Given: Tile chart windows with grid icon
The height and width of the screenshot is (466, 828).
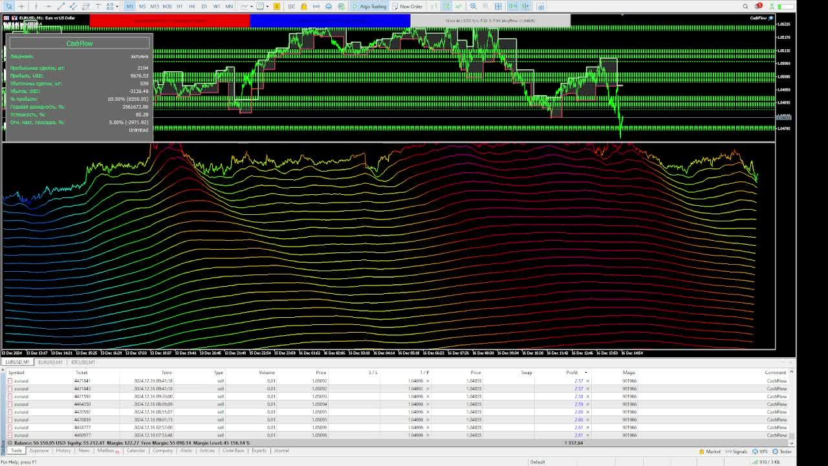Looking at the screenshot, I should click(x=498, y=6).
